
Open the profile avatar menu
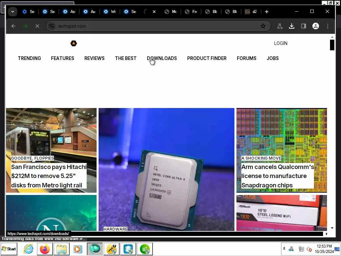pos(316,26)
